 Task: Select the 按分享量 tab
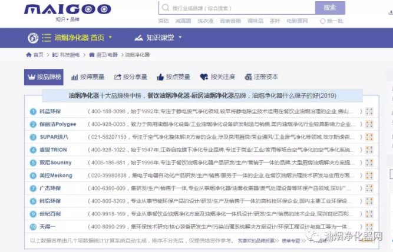[131, 77]
